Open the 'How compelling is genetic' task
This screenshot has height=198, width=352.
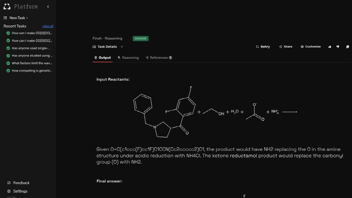[x=32, y=71]
